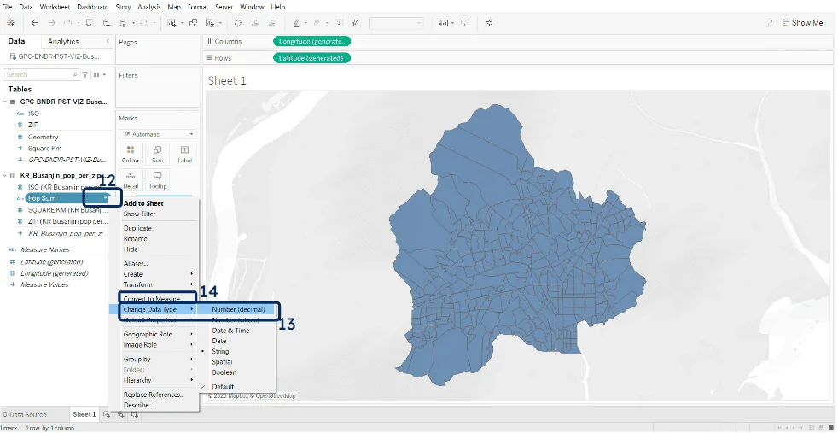Click the Size marks button
The image size is (838, 433).
[158, 154]
